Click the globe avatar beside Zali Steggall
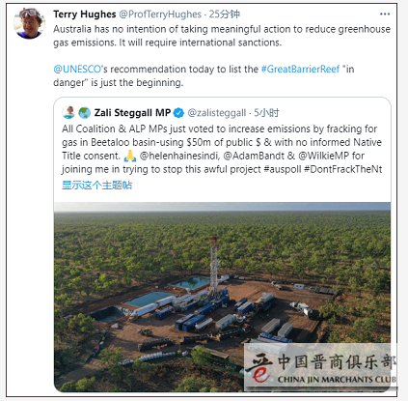 [84, 113]
